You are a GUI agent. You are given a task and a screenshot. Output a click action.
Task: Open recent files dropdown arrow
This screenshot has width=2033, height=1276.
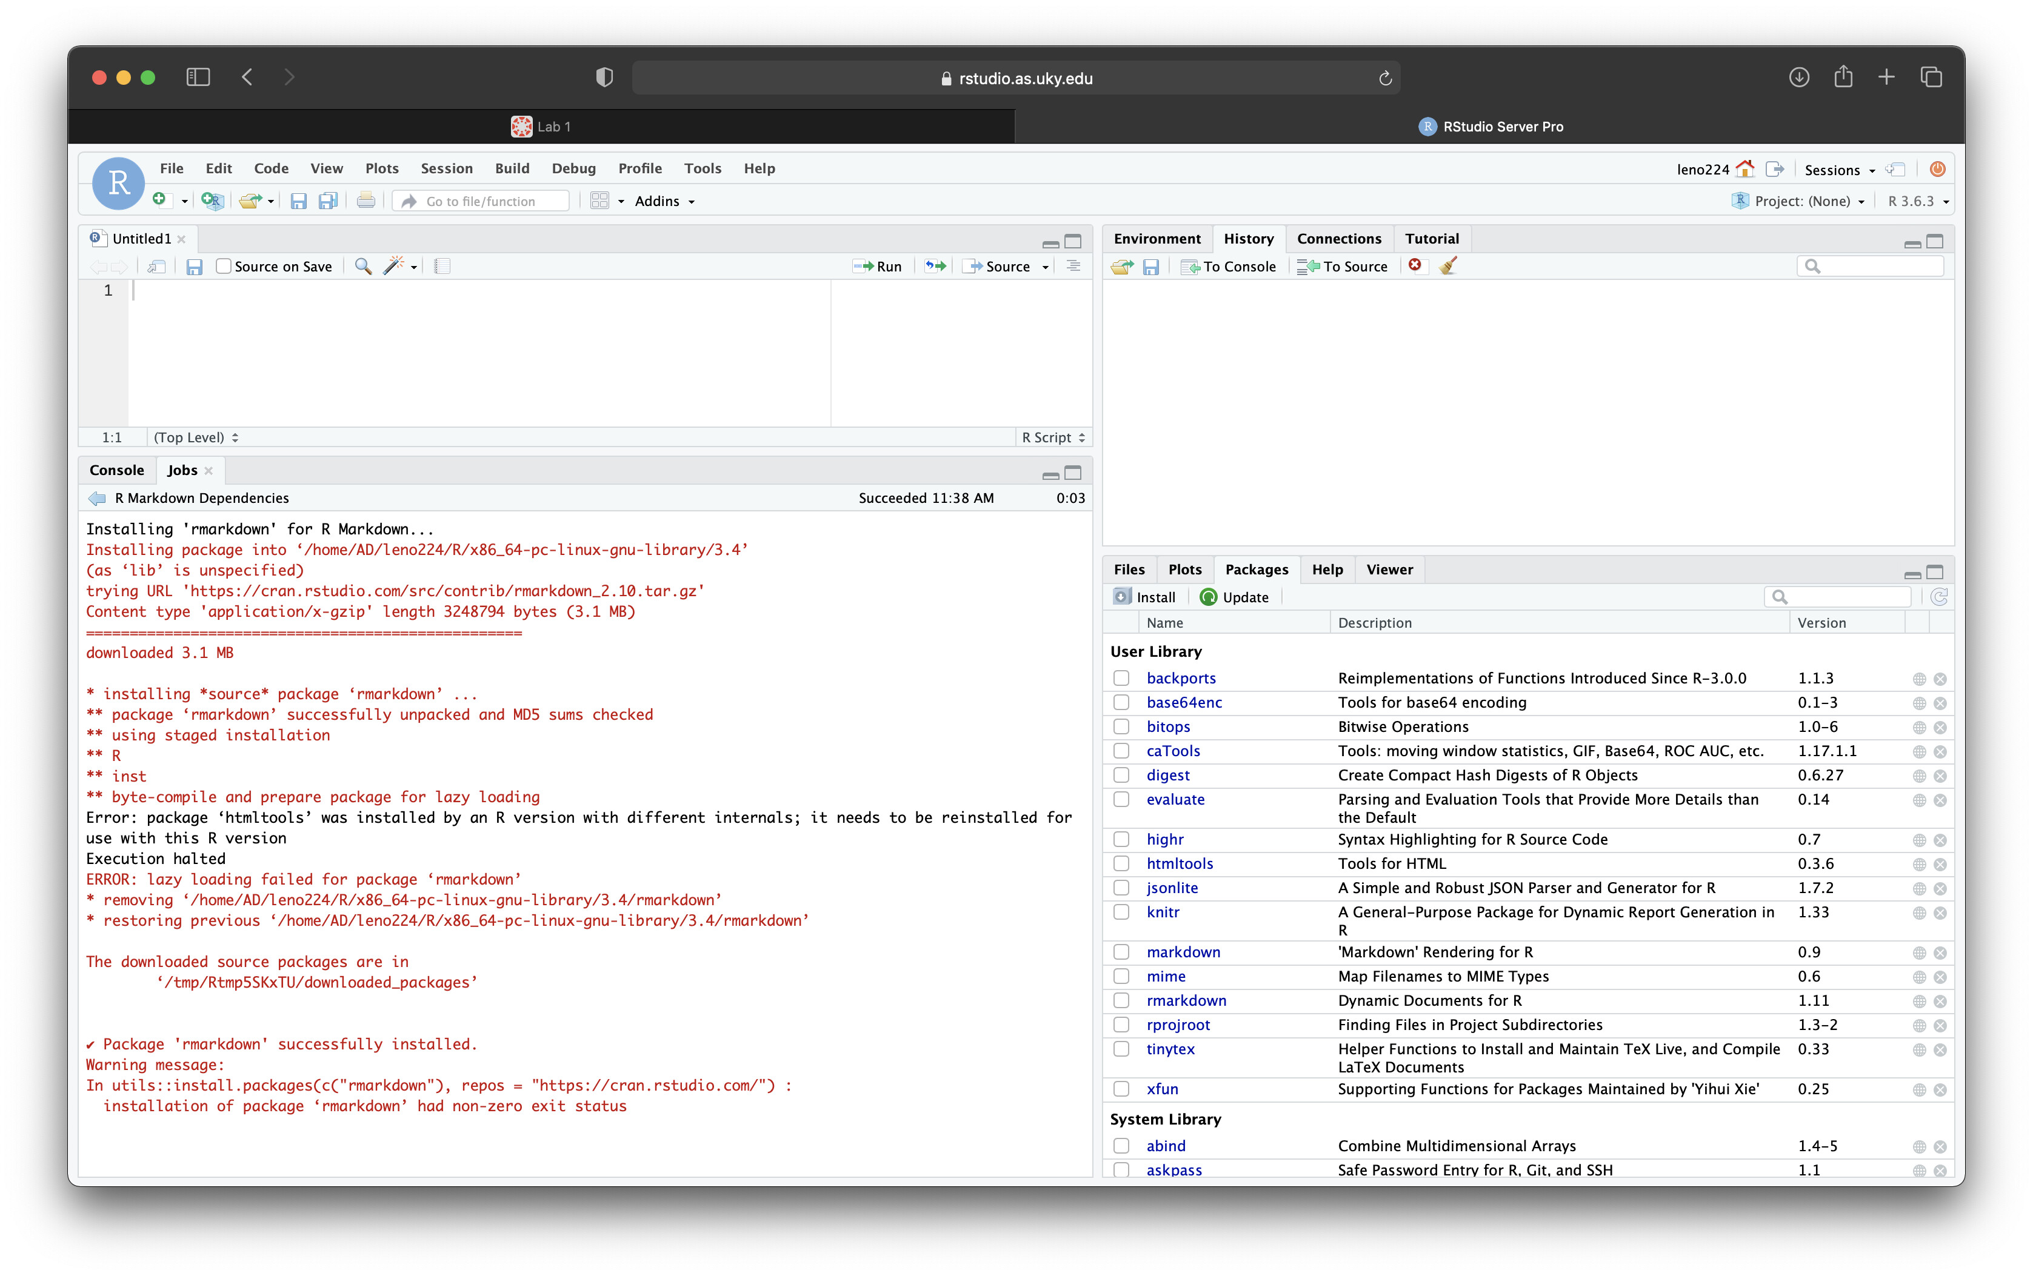(270, 201)
